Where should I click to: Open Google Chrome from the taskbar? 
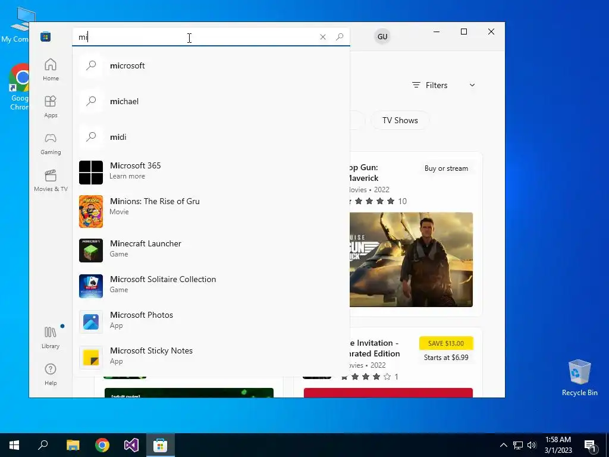[x=102, y=445]
